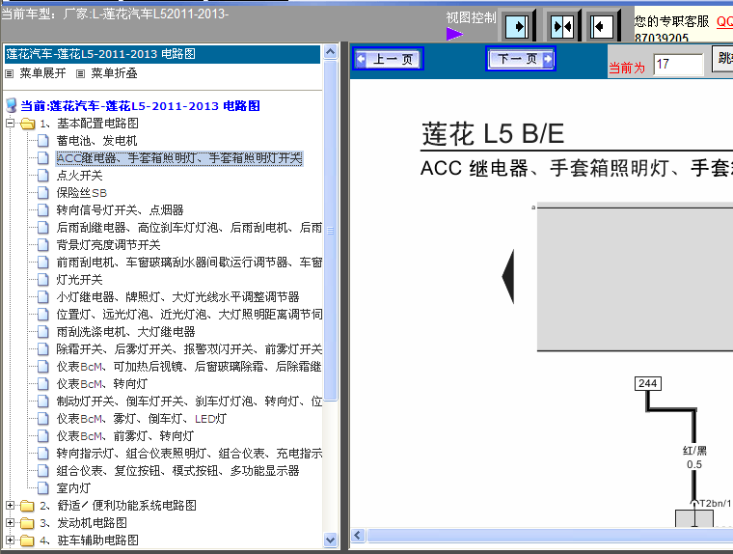Click the computer icon beside 当前 root entry

[x=12, y=106]
